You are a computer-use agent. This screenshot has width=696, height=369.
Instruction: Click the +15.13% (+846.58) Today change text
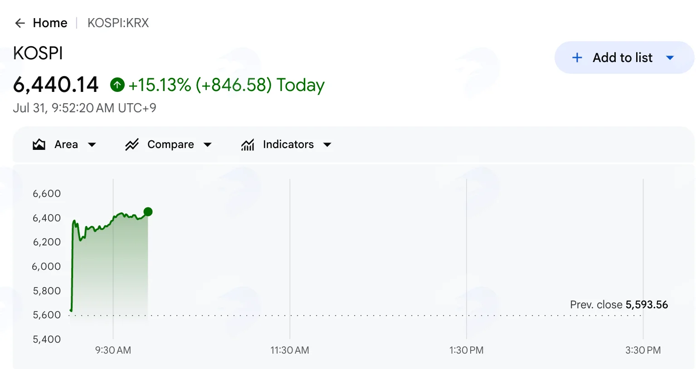pyautogui.click(x=227, y=85)
